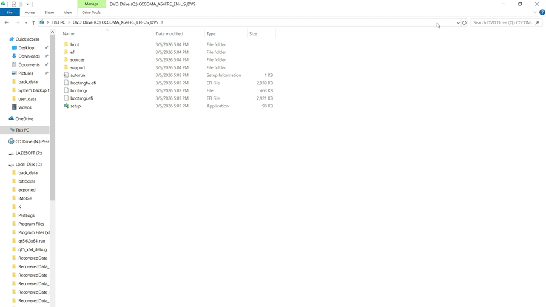Open Customize Quick Access Toolbar dropdown
Image resolution: width=546 pixels, height=307 pixels.
pyautogui.click(x=27, y=4)
